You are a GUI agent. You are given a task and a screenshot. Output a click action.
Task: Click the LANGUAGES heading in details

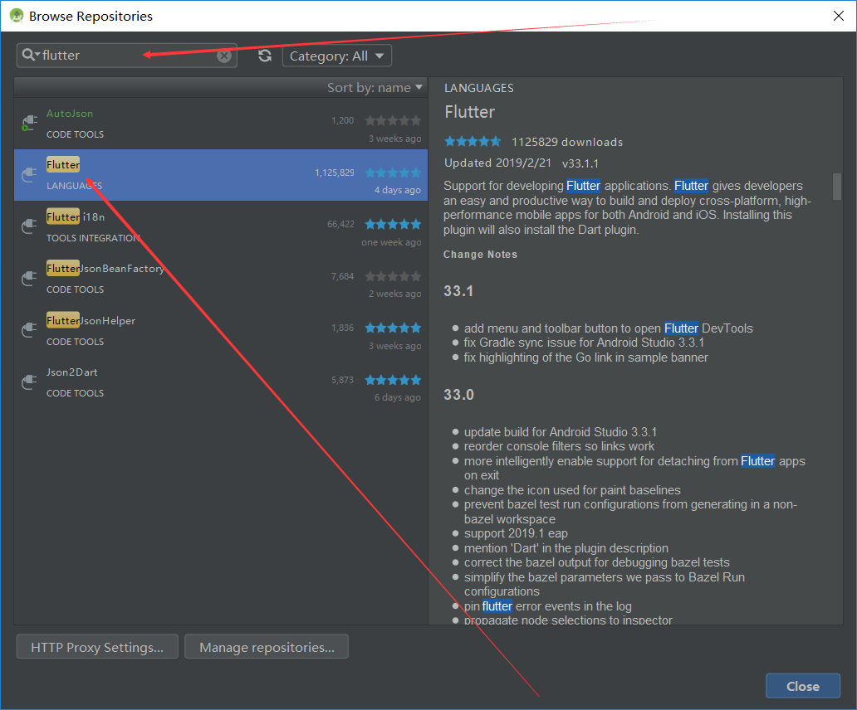coord(479,88)
